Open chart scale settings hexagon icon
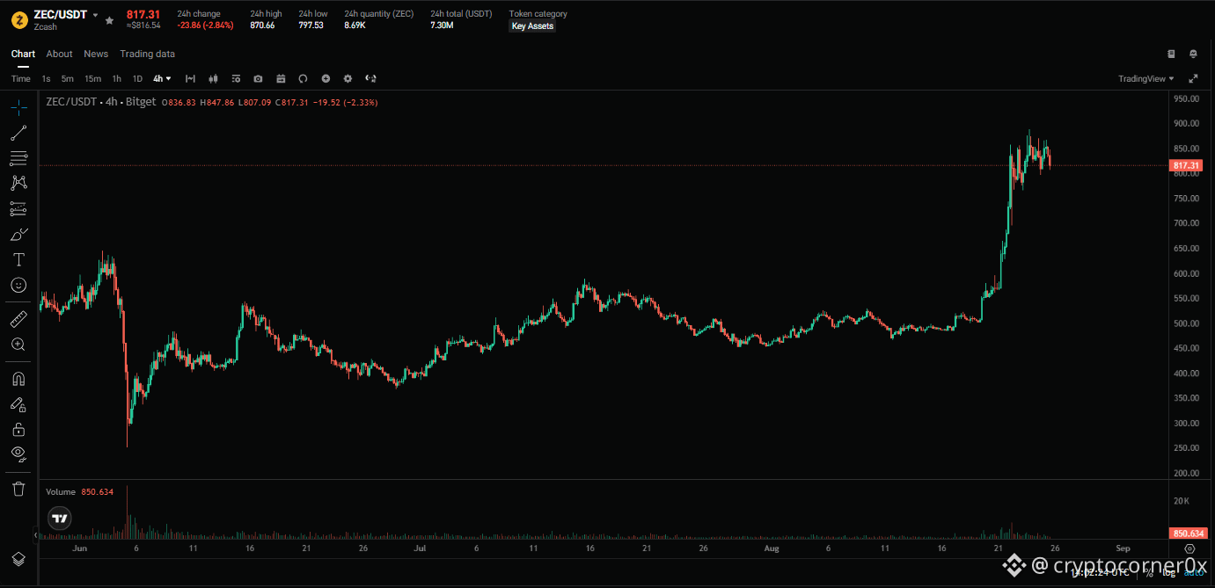Viewport: 1215px width, 588px height. coord(1189,548)
